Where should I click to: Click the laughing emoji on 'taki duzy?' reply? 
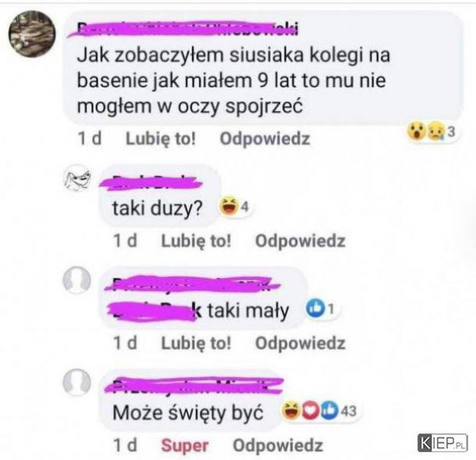coord(228,206)
